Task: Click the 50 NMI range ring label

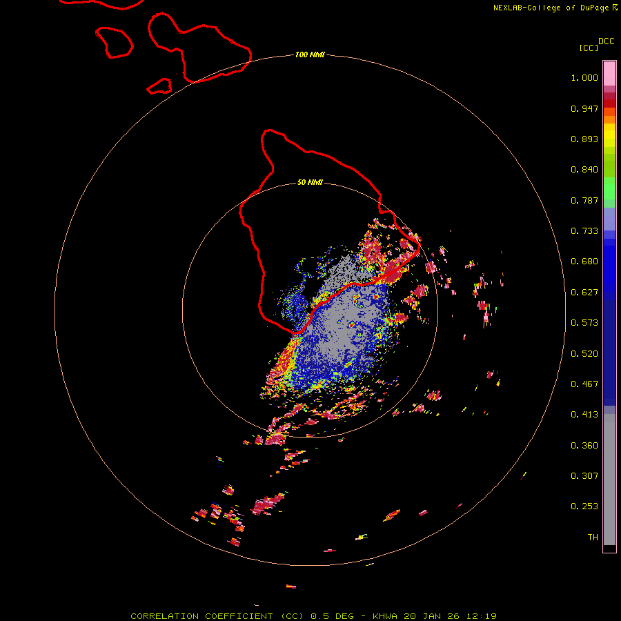Action: tap(310, 182)
